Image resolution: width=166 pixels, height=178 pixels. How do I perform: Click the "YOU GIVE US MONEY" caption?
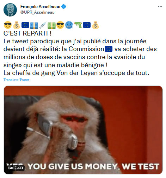(73, 166)
